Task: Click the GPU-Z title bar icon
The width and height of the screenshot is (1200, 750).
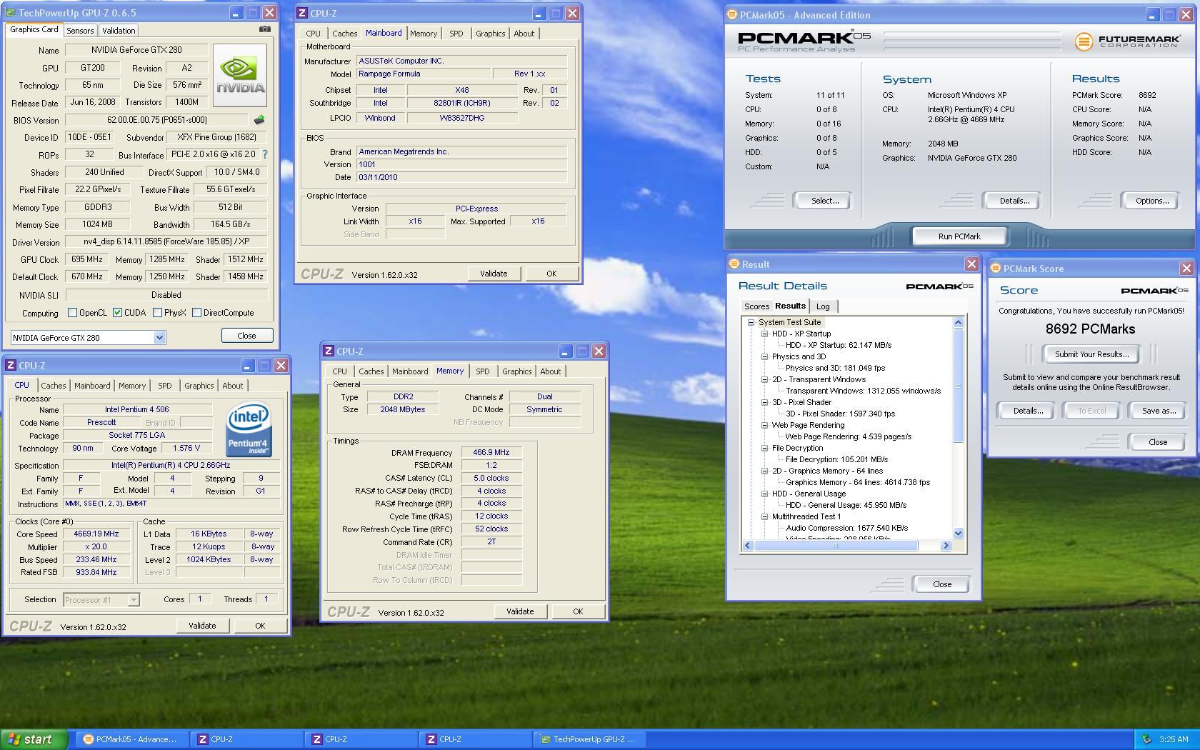Action: (11, 13)
